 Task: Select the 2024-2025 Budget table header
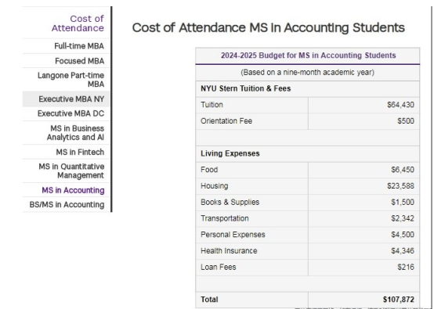[x=308, y=56]
